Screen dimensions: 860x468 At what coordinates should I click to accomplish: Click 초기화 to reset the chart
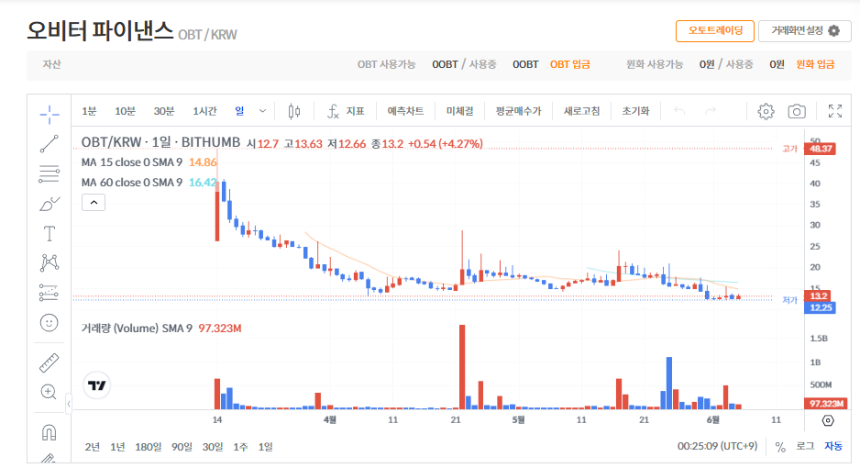click(635, 111)
